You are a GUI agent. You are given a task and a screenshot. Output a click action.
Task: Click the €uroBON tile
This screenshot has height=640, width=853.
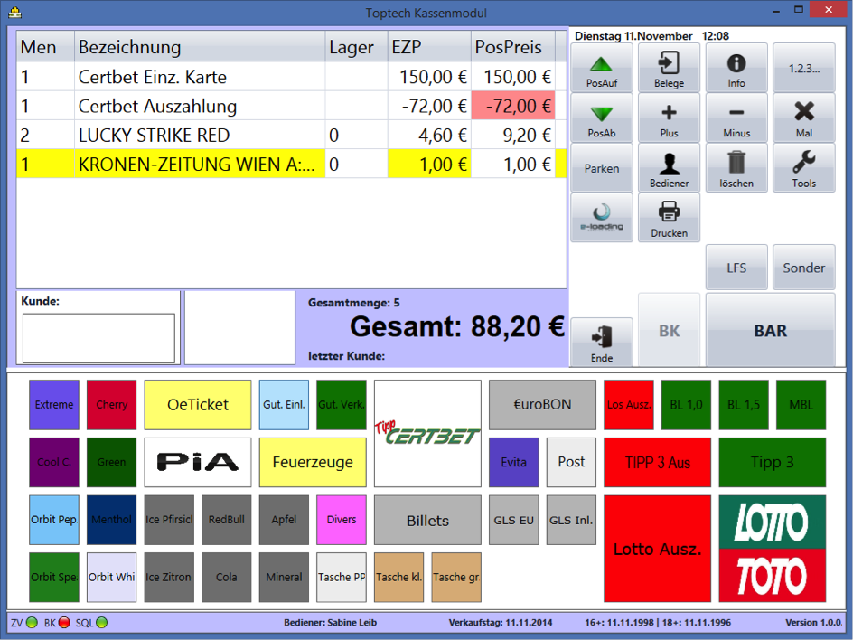(x=542, y=405)
